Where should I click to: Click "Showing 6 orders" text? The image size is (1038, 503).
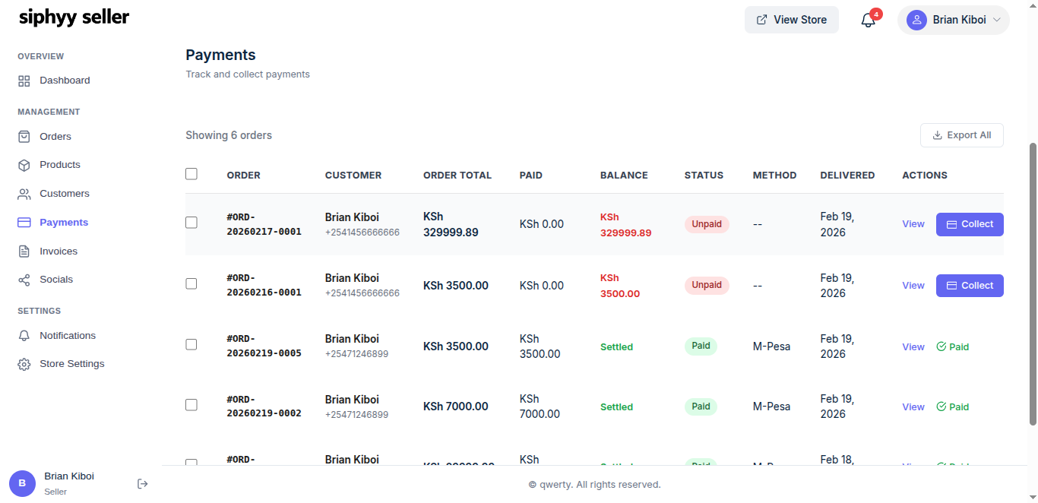(x=229, y=135)
